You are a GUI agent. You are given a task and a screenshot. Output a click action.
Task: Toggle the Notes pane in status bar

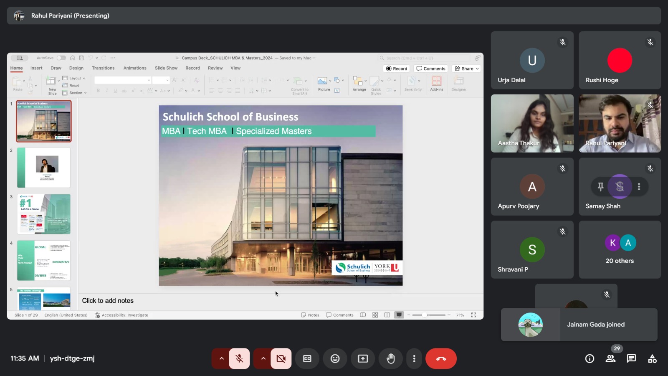pyautogui.click(x=310, y=315)
